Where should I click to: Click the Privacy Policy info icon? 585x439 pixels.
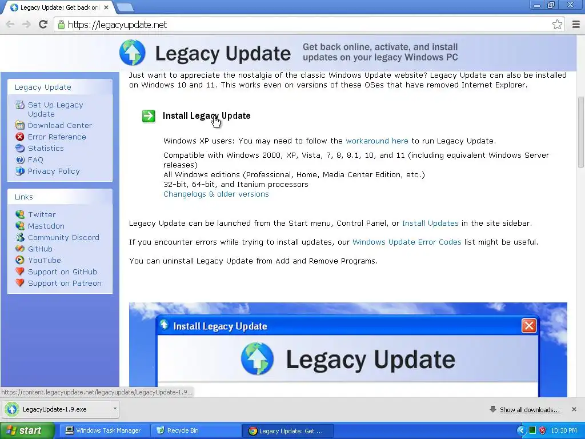[x=20, y=171]
